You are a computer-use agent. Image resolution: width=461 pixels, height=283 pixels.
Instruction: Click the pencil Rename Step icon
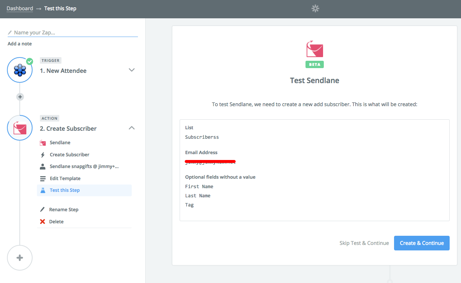pos(42,210)
